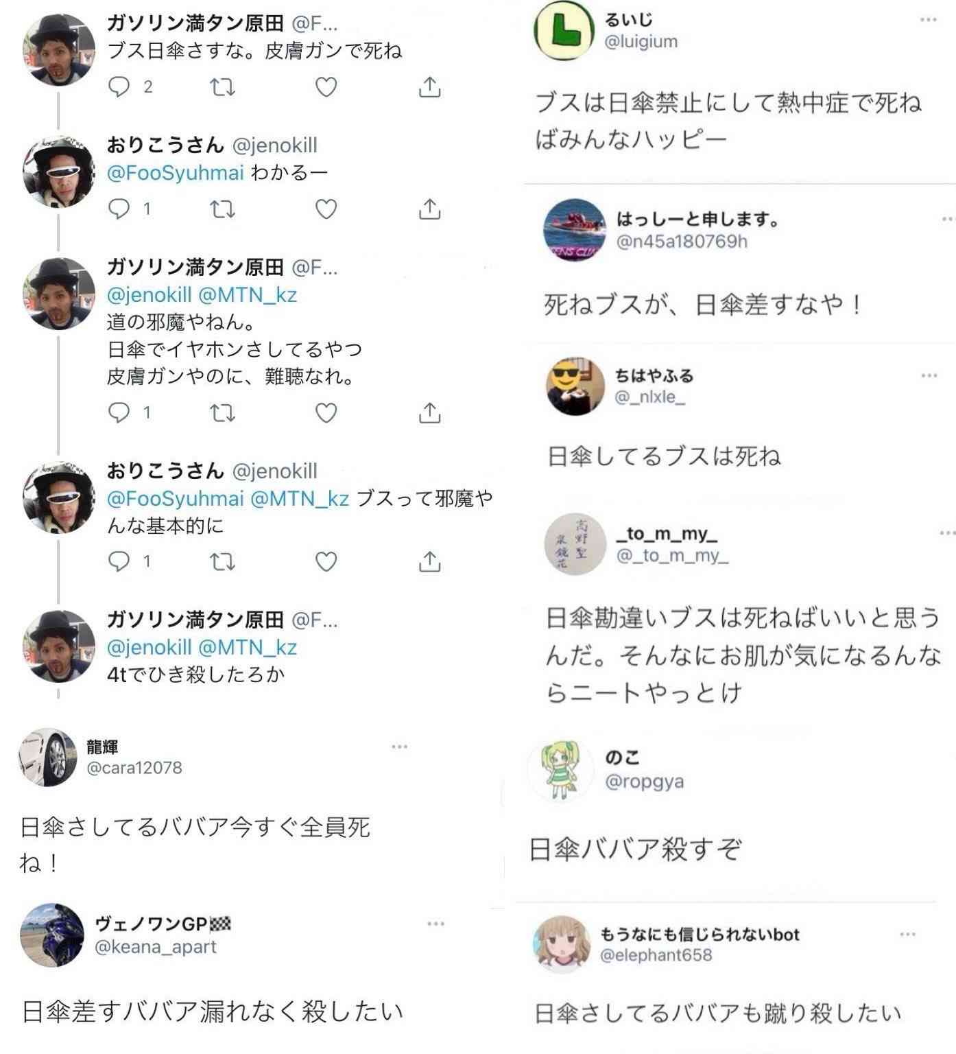Like the tweet mentioning イヤホン

click(x=326, y=412)
